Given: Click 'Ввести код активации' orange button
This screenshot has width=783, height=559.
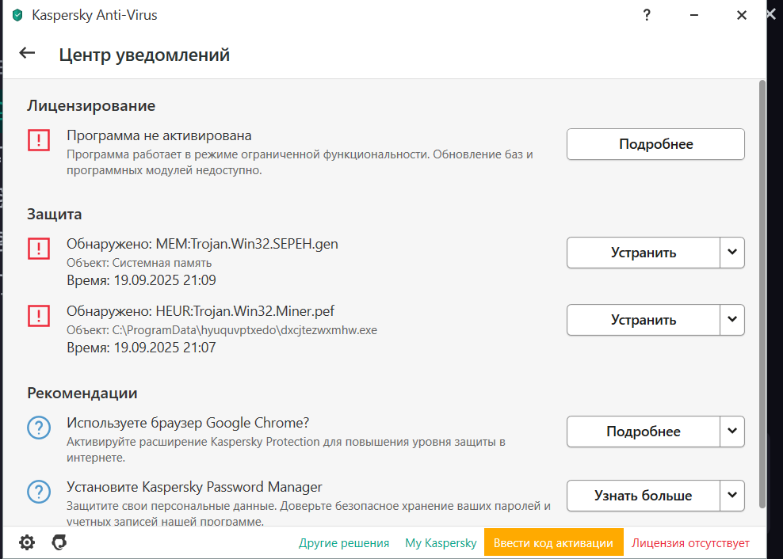Looking at the screenshot, I should click(x=553, y=543).
